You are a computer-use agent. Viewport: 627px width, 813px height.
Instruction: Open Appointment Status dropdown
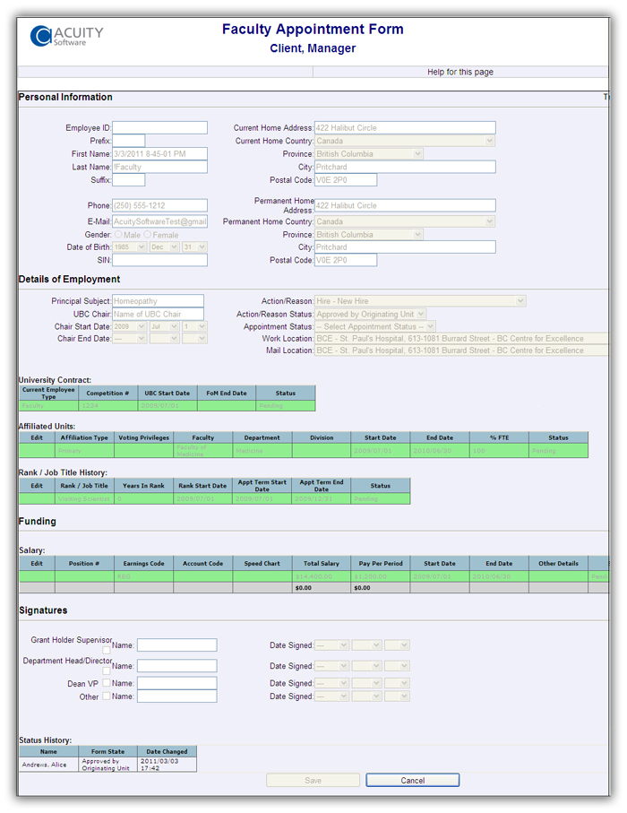click(x=375, y=326)
